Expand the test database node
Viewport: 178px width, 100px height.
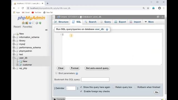tap(14, 54)
